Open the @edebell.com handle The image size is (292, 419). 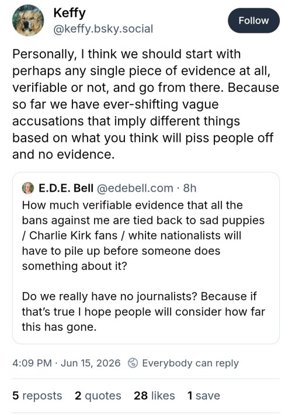[x=135, y=188]
